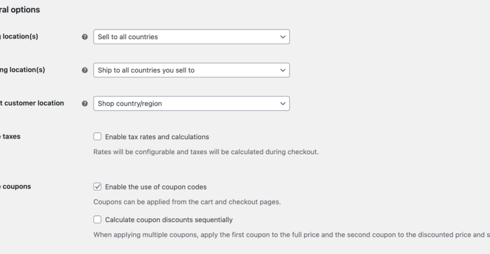
Task: Click the help icon beside Ship to all countries
Action: click(86, 70)
